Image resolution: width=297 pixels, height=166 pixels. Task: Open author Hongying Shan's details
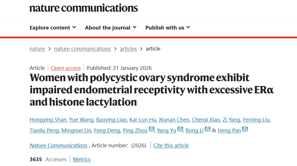48,120
